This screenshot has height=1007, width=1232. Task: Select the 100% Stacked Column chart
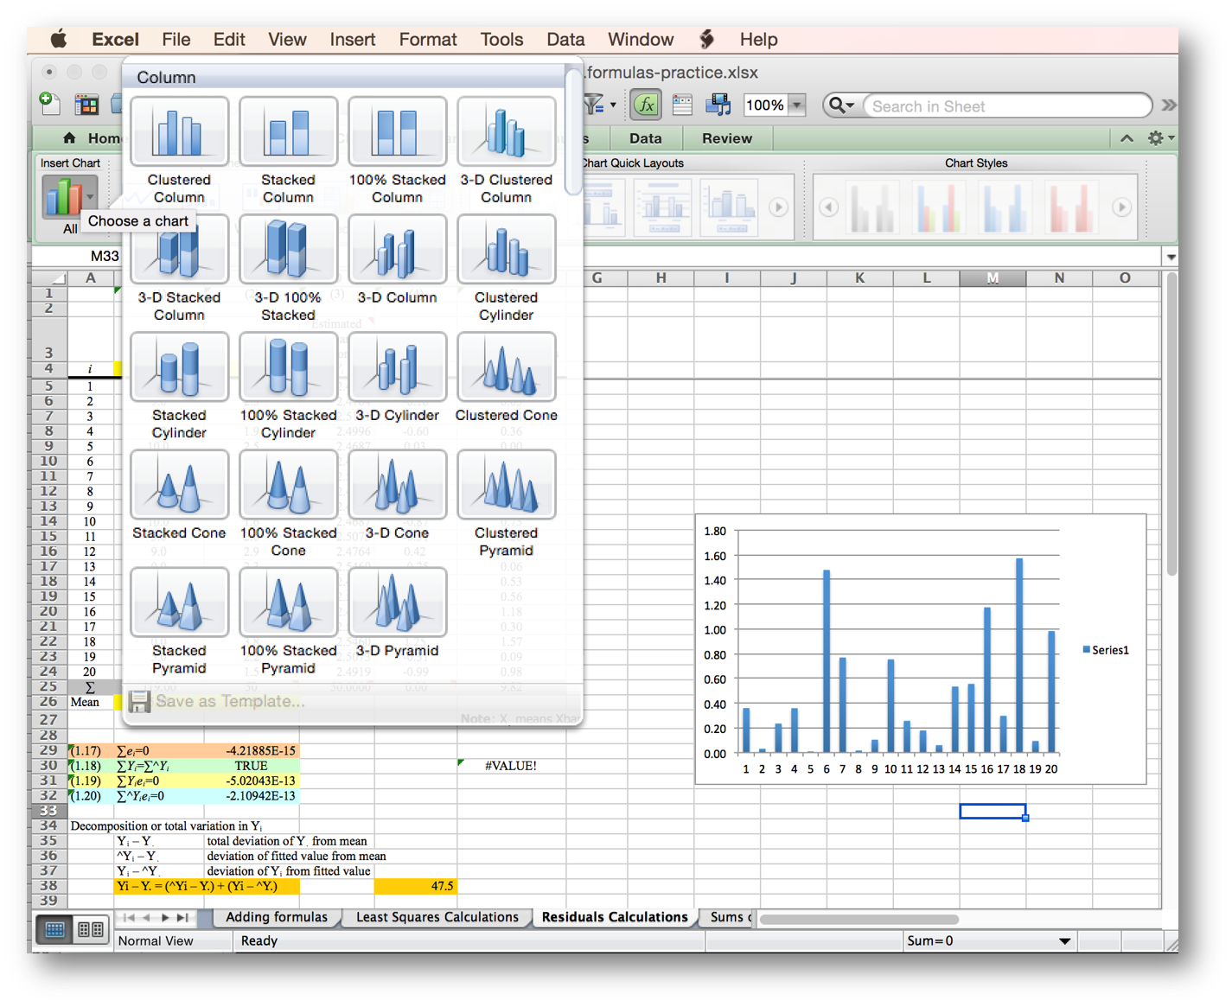pyautogui.click(x=397, y=132)
